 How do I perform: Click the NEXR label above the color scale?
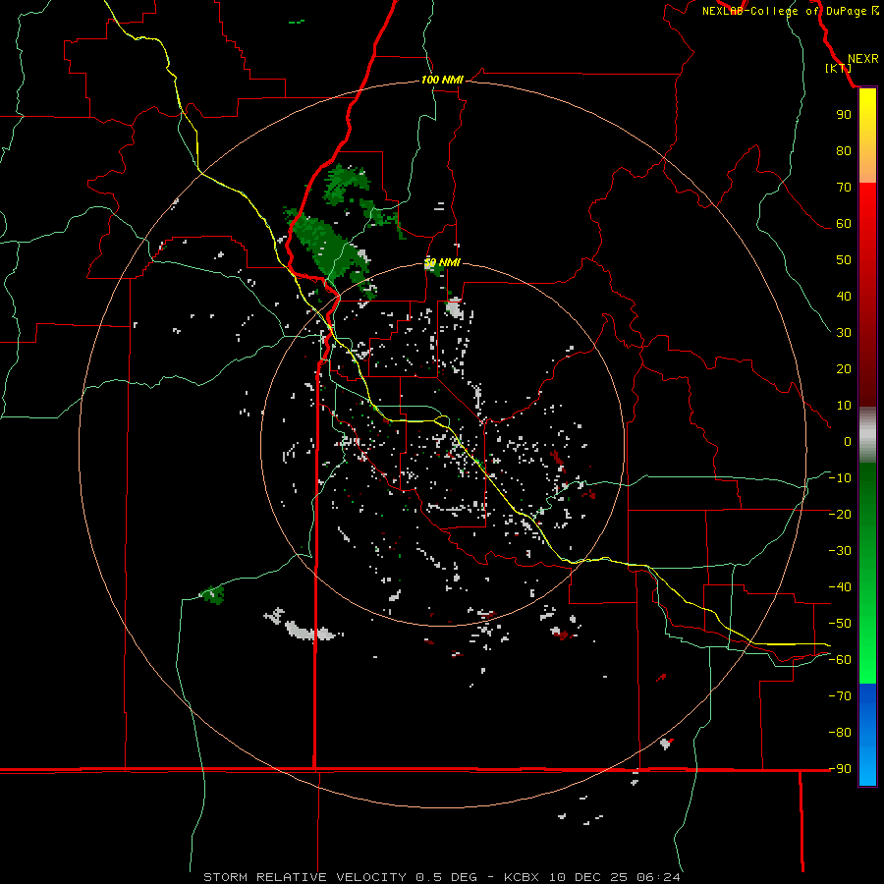click(x=862, y=59)
